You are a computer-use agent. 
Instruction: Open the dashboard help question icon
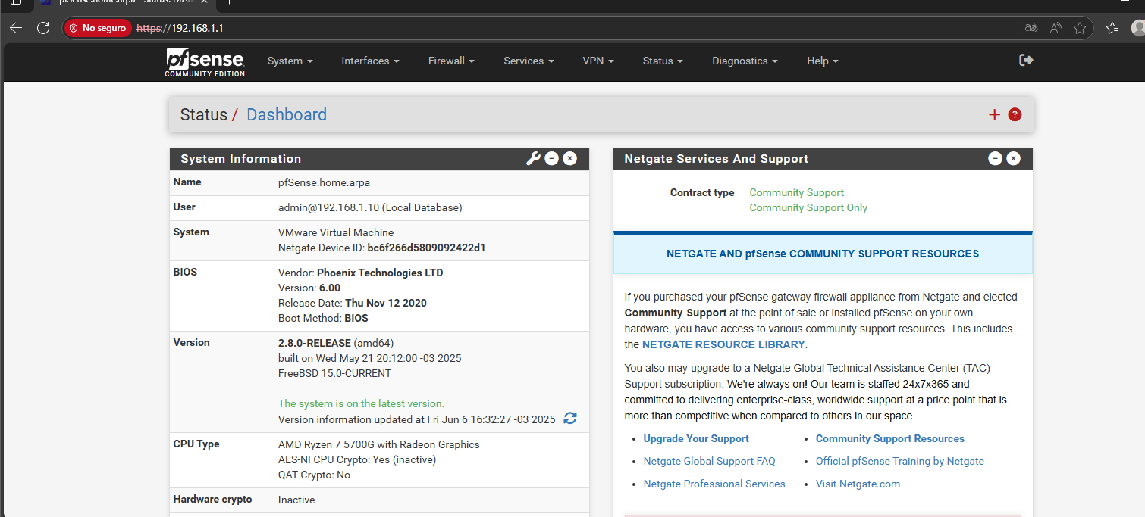click(x=1015, y=115)
